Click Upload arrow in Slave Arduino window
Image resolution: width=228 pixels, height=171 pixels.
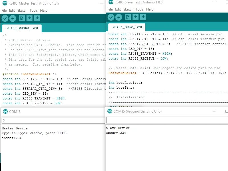(x=119, y=17)
